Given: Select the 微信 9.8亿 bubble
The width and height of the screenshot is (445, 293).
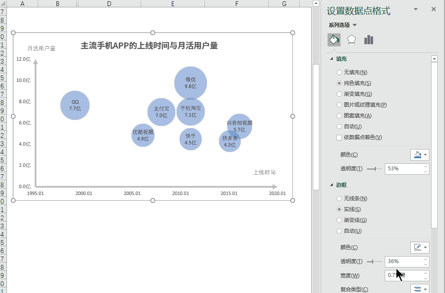Looking at the screenshot, I should tap(190, 83).
